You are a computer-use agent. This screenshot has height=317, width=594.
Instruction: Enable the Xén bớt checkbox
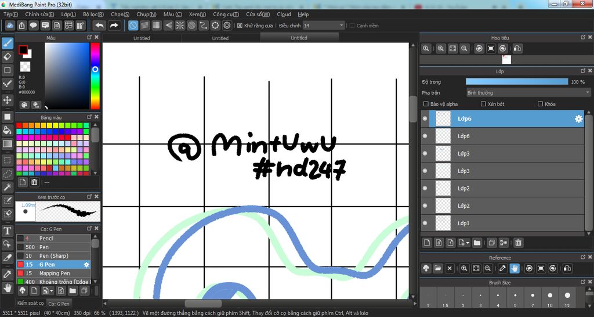(483, 104)
